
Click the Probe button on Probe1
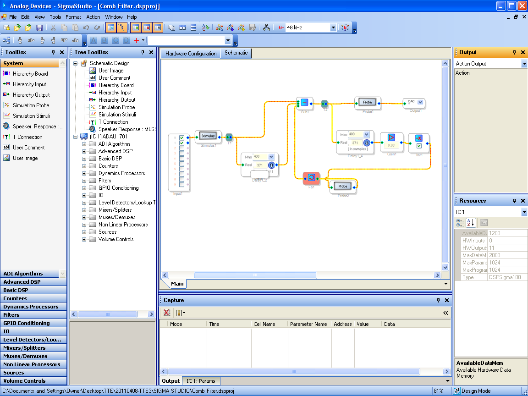[368, 102]
